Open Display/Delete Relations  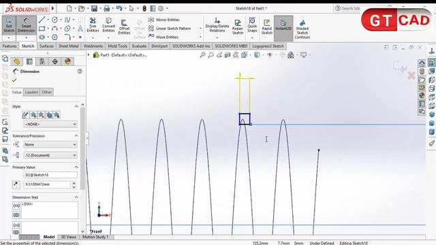pos(217,25)
